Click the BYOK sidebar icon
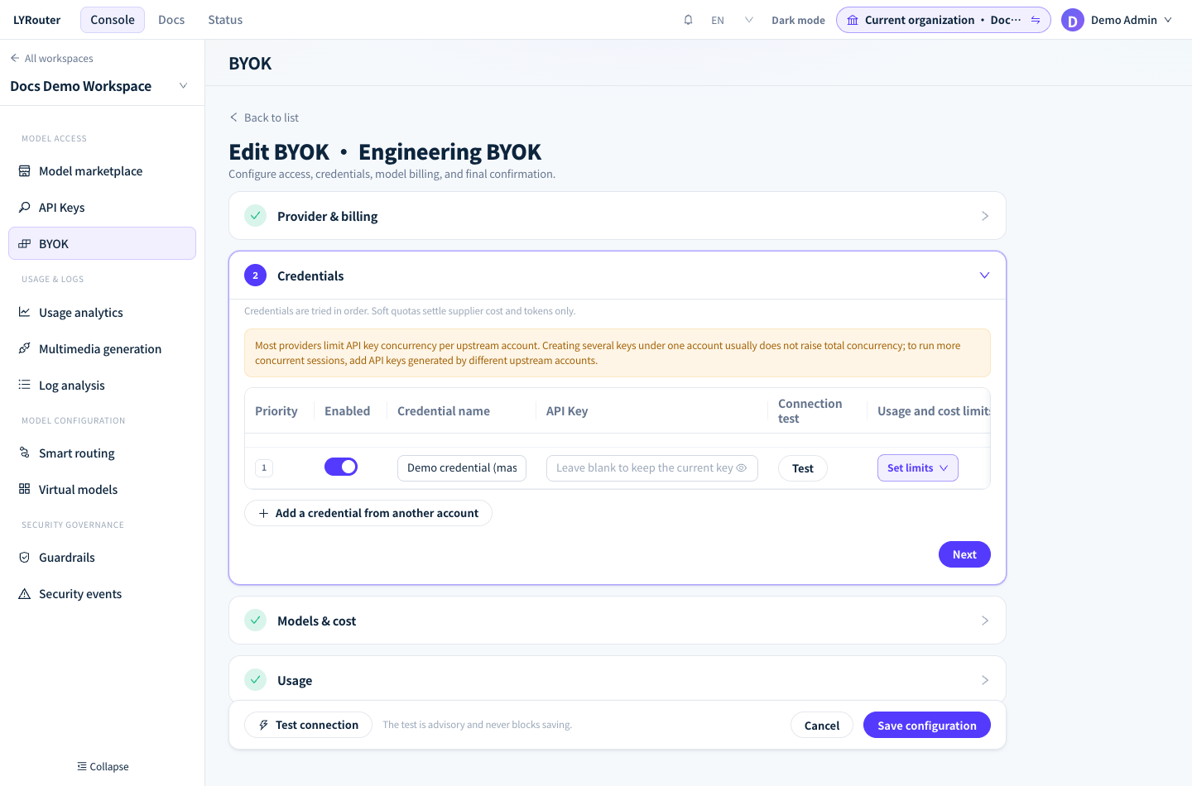 click(25, 244)
